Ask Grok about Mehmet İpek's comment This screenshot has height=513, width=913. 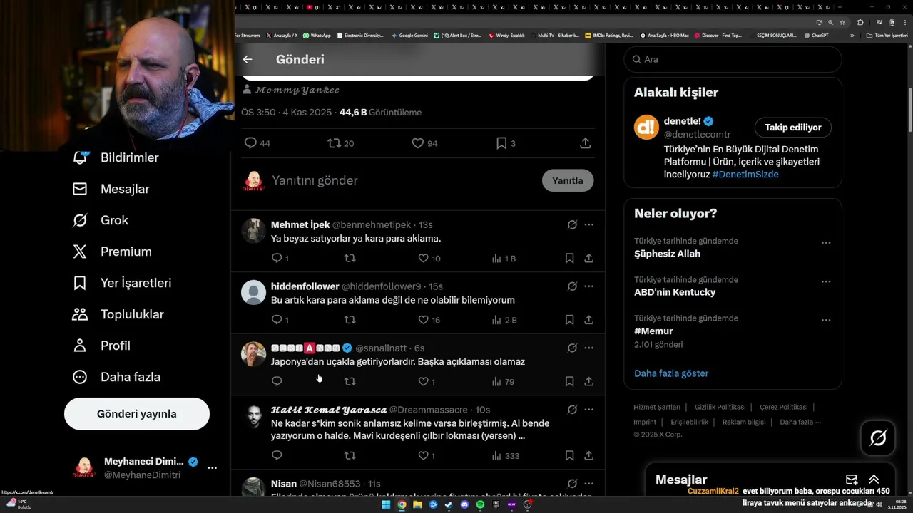(x=572, y=224)
